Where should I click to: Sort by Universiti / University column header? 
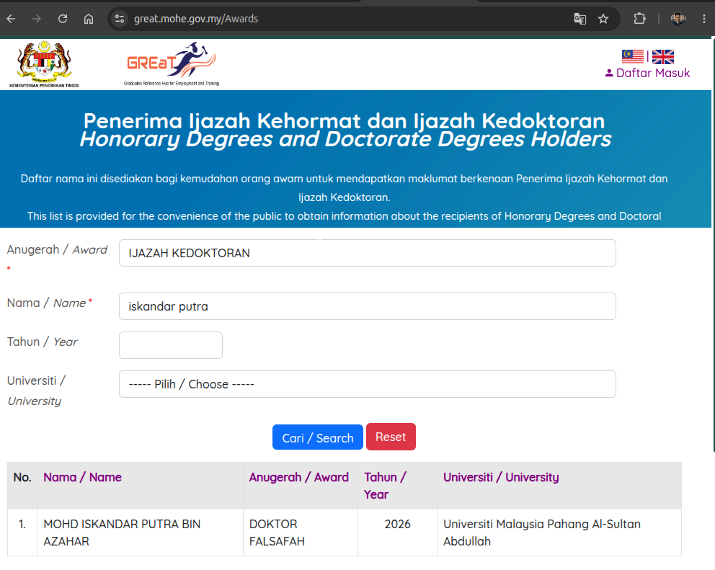pyautogui.click(x=501, y=478)
